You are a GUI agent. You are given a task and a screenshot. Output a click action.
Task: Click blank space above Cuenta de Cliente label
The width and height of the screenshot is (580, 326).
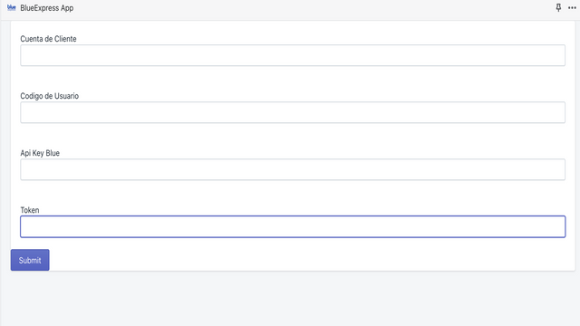(x=293, y=28)
